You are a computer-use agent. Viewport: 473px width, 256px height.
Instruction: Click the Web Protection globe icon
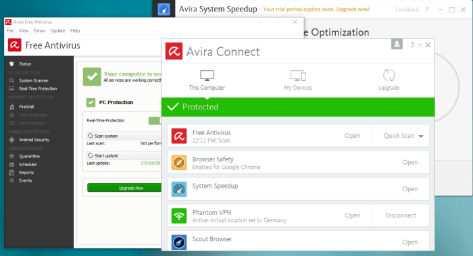pos(11,116)
